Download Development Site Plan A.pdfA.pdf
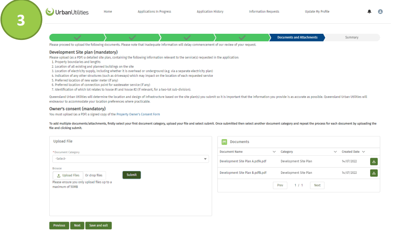This screenshot has width=393, height=244. [374, 161]
